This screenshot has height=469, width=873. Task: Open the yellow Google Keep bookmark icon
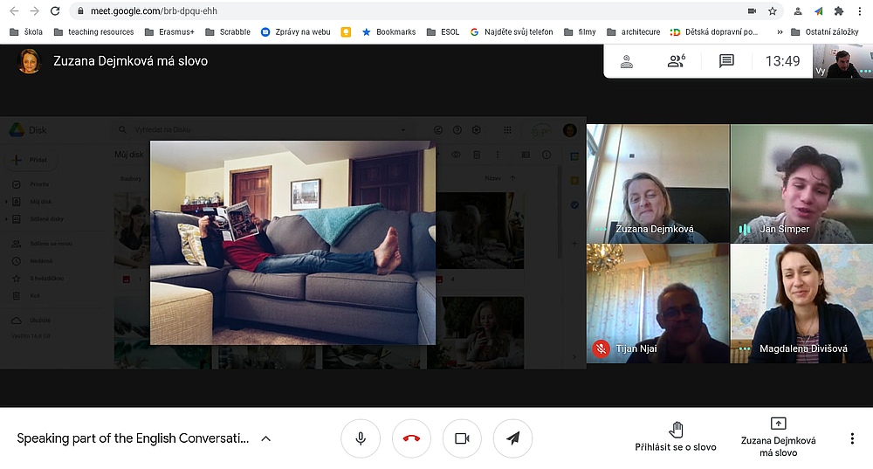pyautogui.click(x=346, y=31)
